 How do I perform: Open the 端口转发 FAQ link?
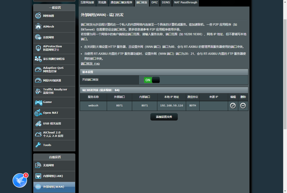90,64
